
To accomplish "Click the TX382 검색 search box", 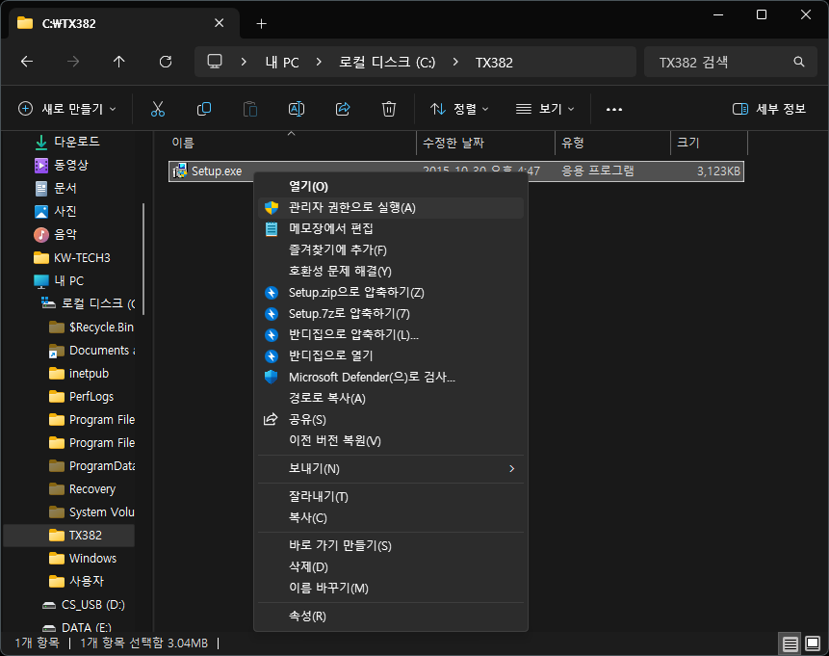I will pos(730,62).
